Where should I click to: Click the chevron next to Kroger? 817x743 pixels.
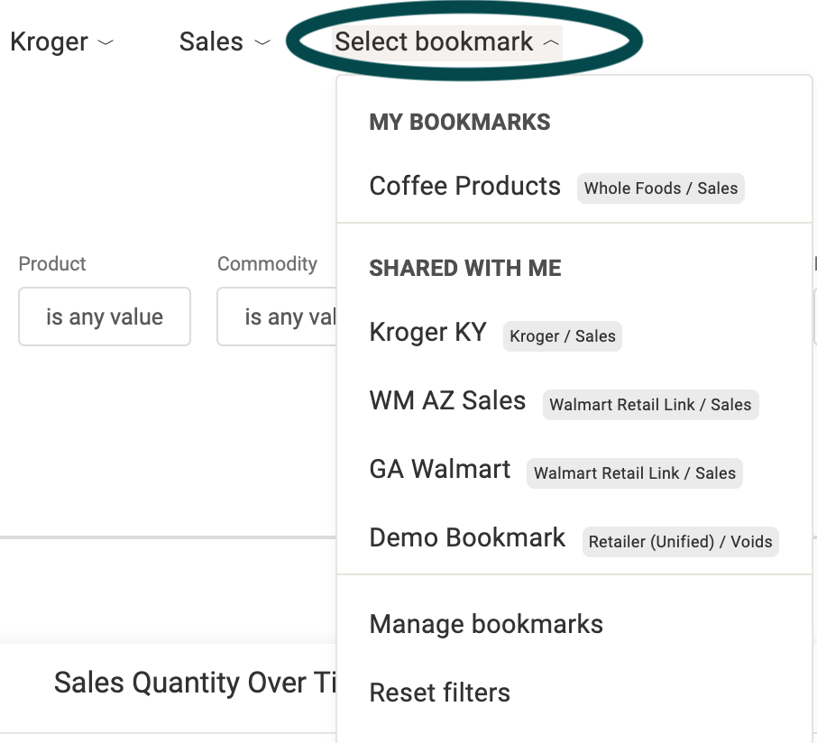(x=106, y=42)
